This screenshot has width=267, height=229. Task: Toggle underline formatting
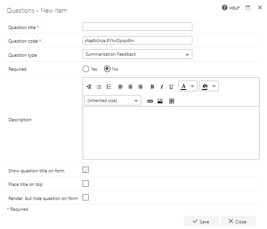[x=171, y=87]
